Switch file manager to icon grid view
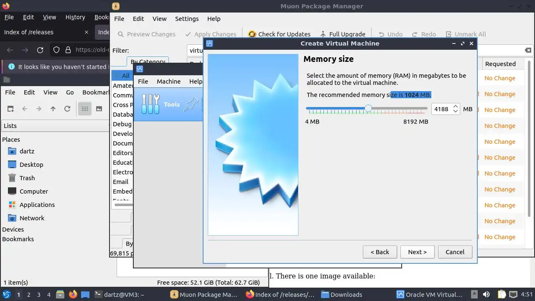Screen dimensions: 535x301 pos(85,109)
